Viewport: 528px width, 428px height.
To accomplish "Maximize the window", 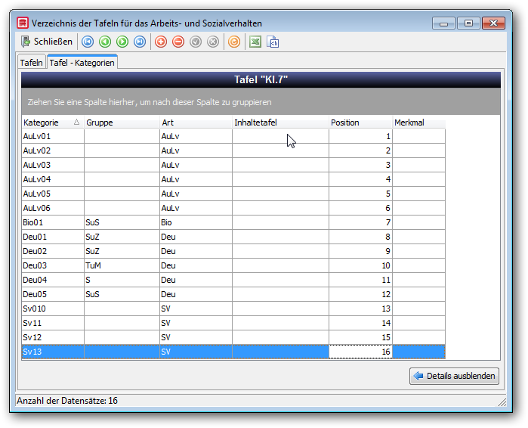I will (468, 23).
